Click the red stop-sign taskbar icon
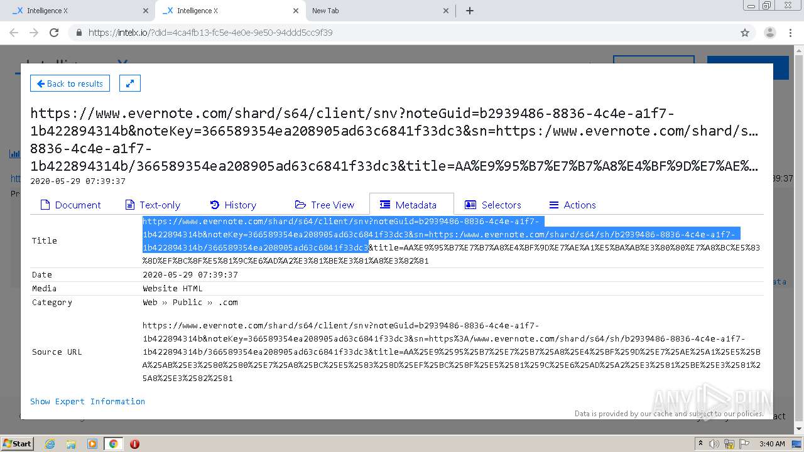The height and width of the screenshot is (452, 804). click(x=134, y=444)
